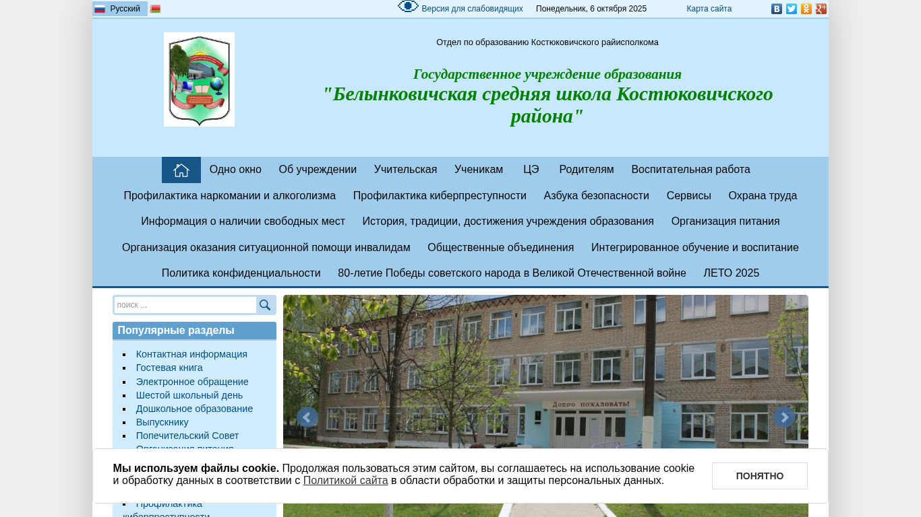Open the Об учреждении menu

click(318, 170)
